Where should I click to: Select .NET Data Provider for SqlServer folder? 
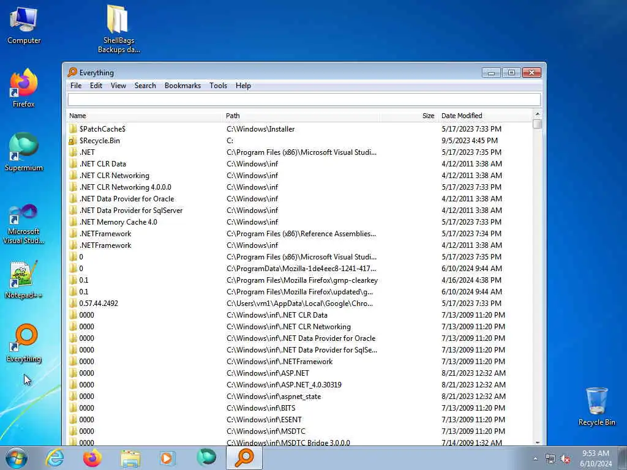[x=300, y=211]
